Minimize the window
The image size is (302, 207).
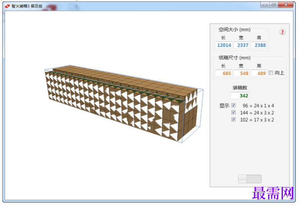265,5
